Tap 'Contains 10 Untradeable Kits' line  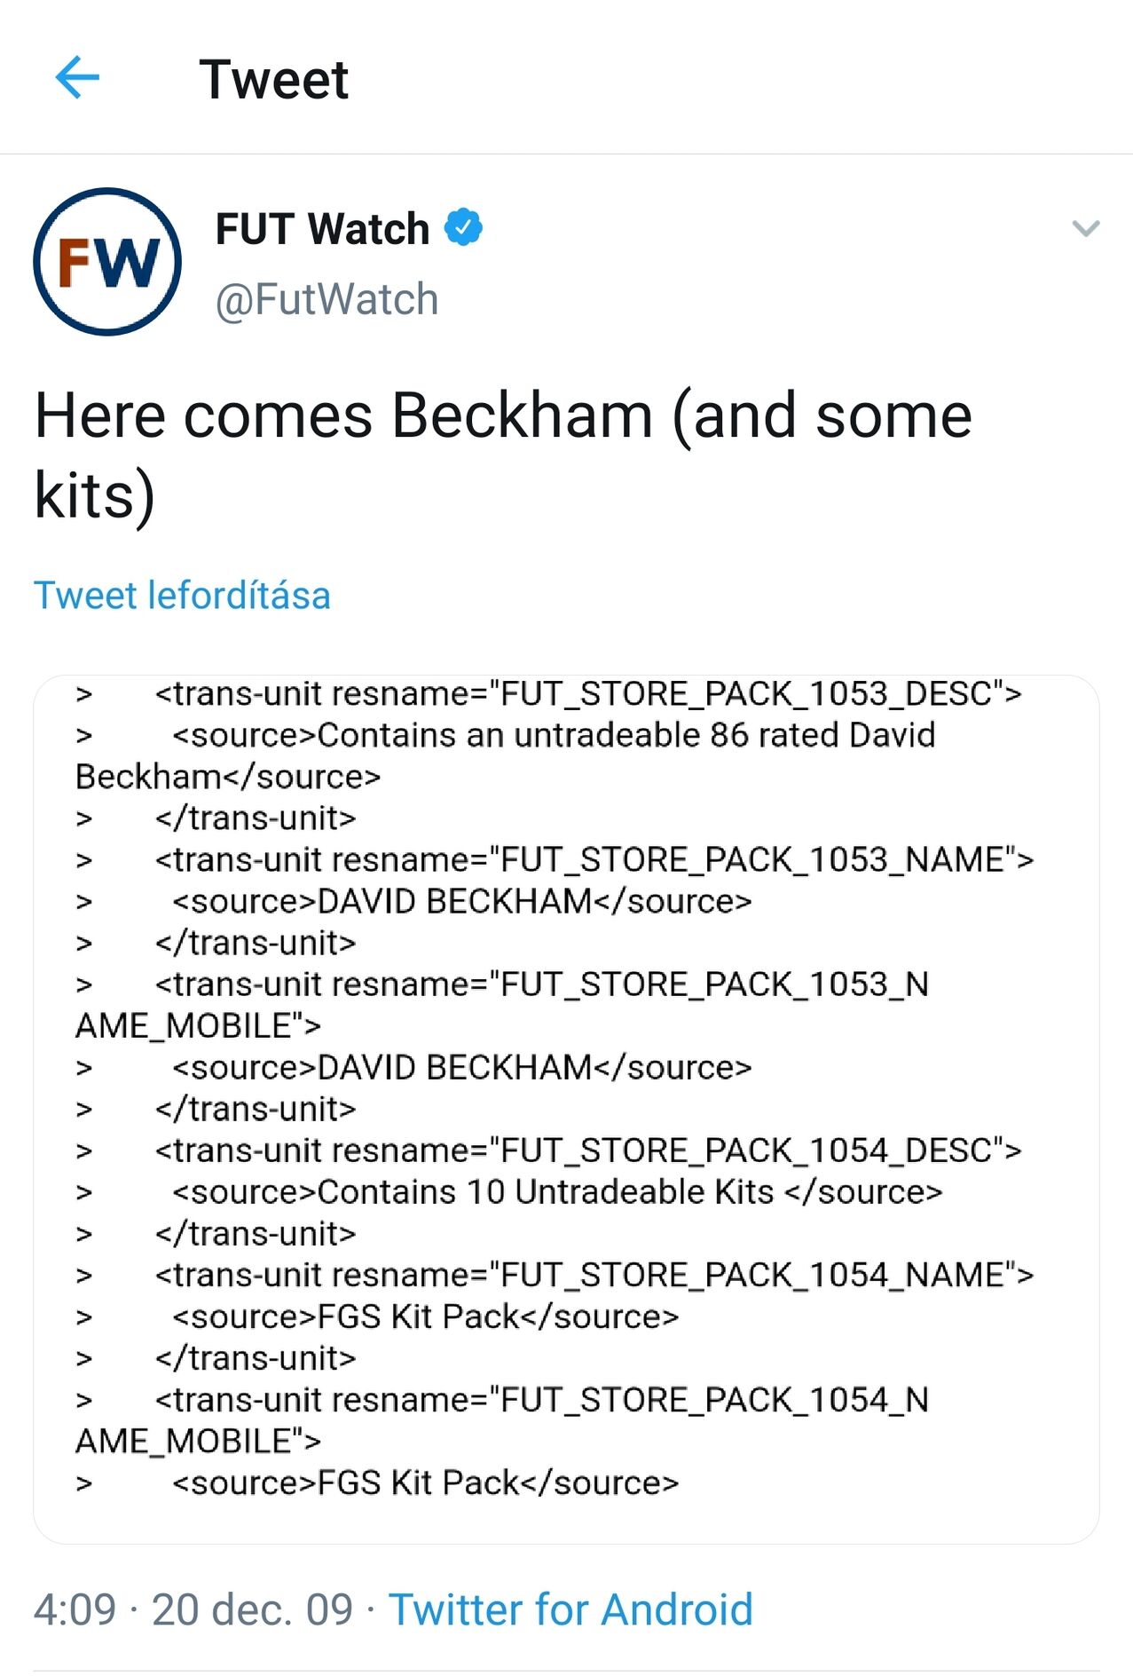[556, 1192]
